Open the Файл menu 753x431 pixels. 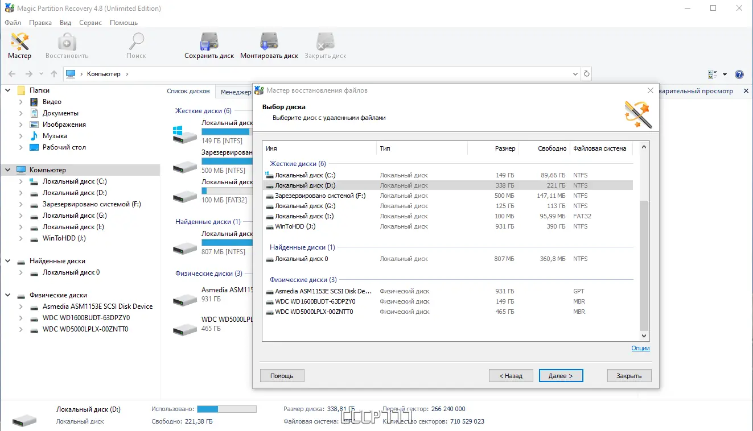click(x=13, y=23)
